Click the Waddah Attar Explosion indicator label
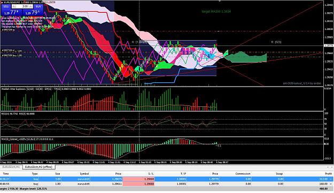 coord(46,89)
